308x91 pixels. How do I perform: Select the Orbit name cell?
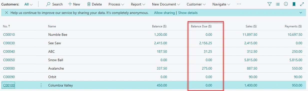click(52, 77)
